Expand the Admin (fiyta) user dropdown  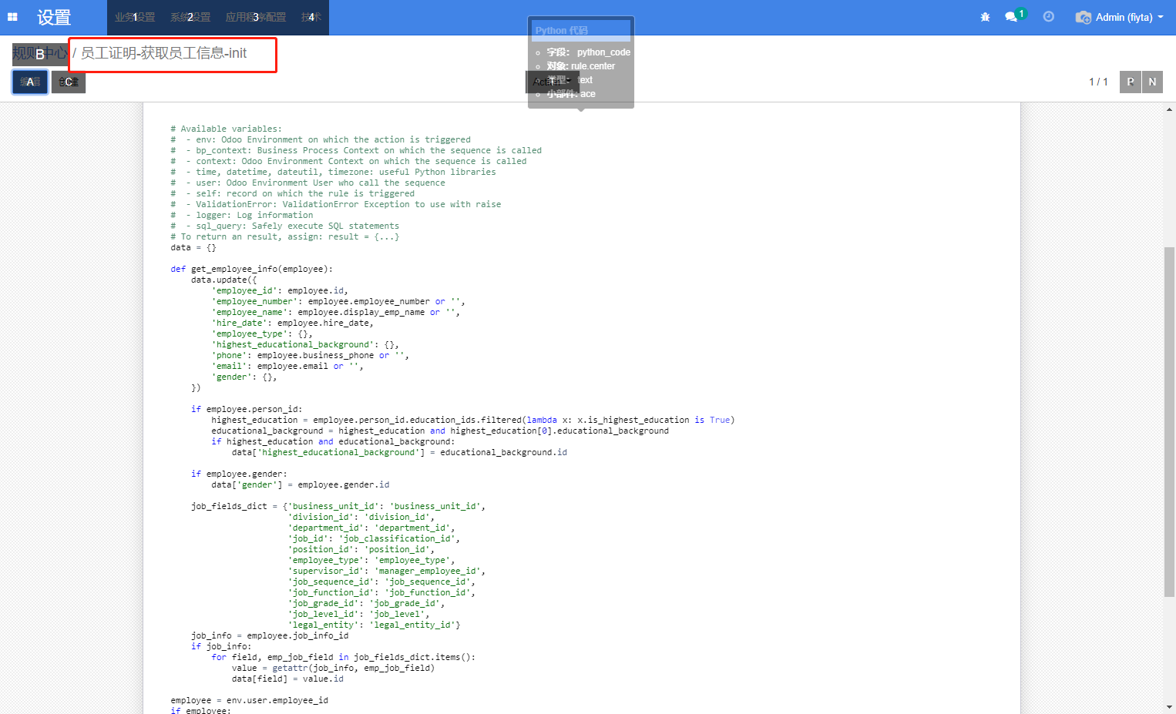coord(1130,17)
